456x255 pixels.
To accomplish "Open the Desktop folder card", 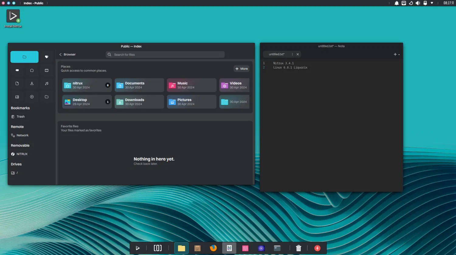I will click(87, 102).
